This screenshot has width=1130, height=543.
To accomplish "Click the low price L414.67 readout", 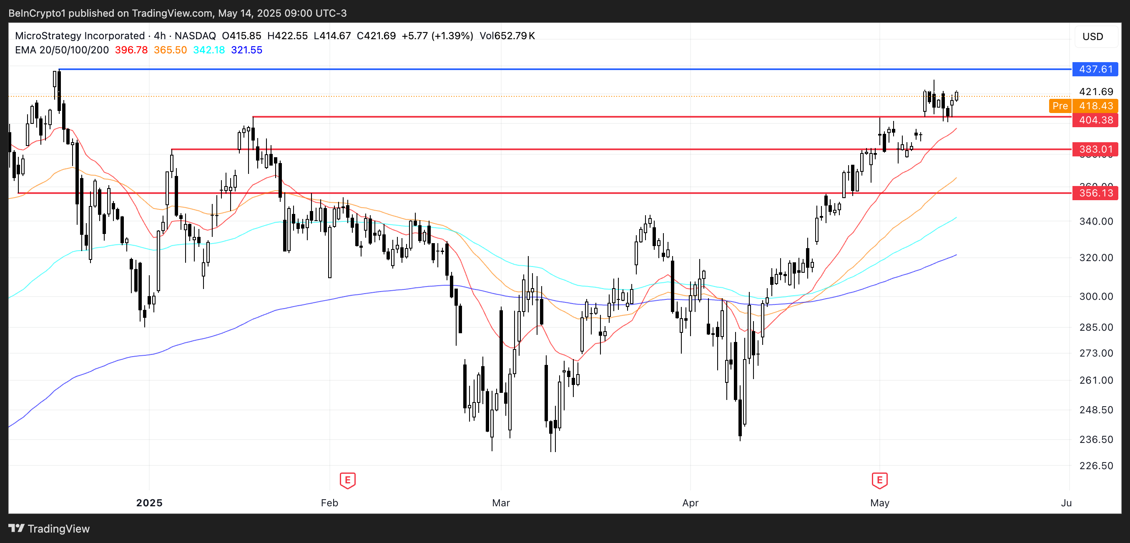I will pyautogui.click(x=332, y=35).
